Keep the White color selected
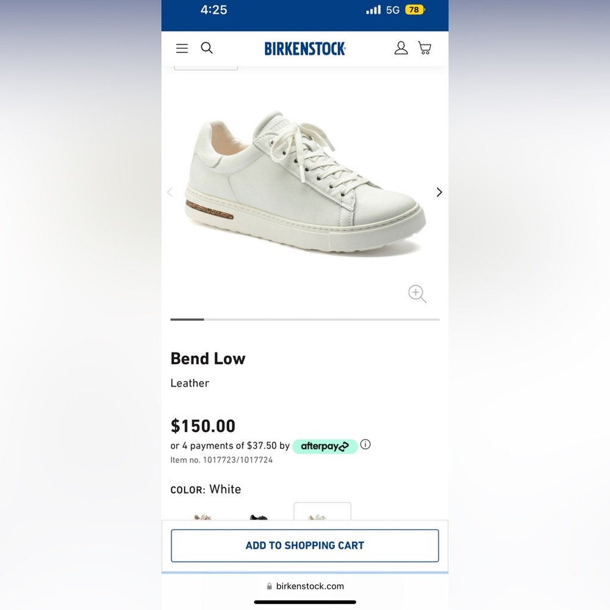Screen dimensions: 610x610 322,515
